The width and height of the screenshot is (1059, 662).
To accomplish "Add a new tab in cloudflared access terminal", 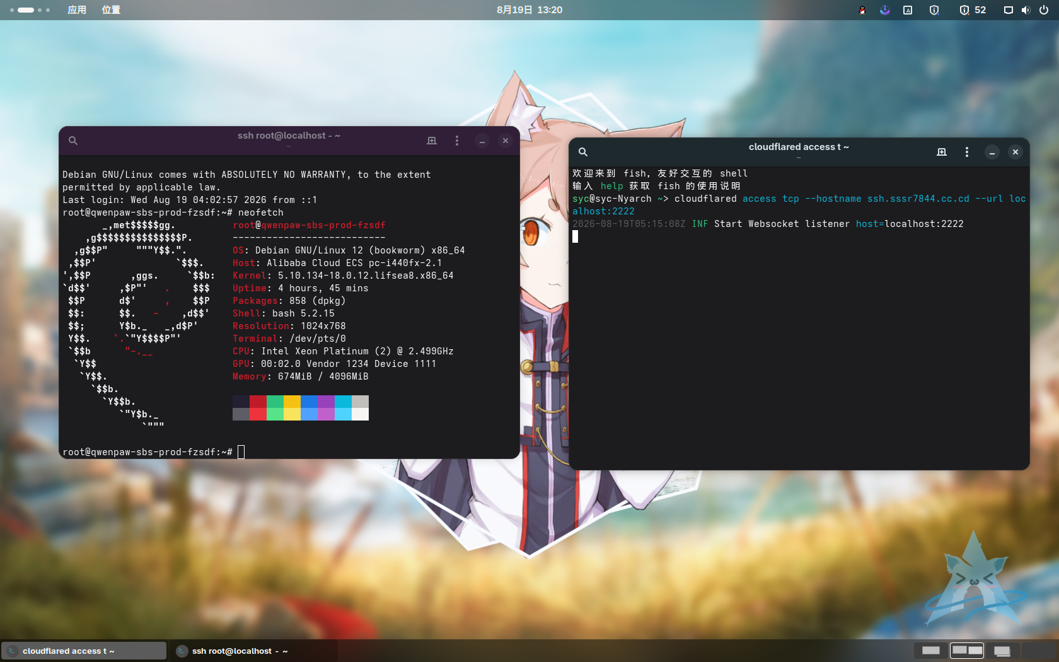I will 942,152.
